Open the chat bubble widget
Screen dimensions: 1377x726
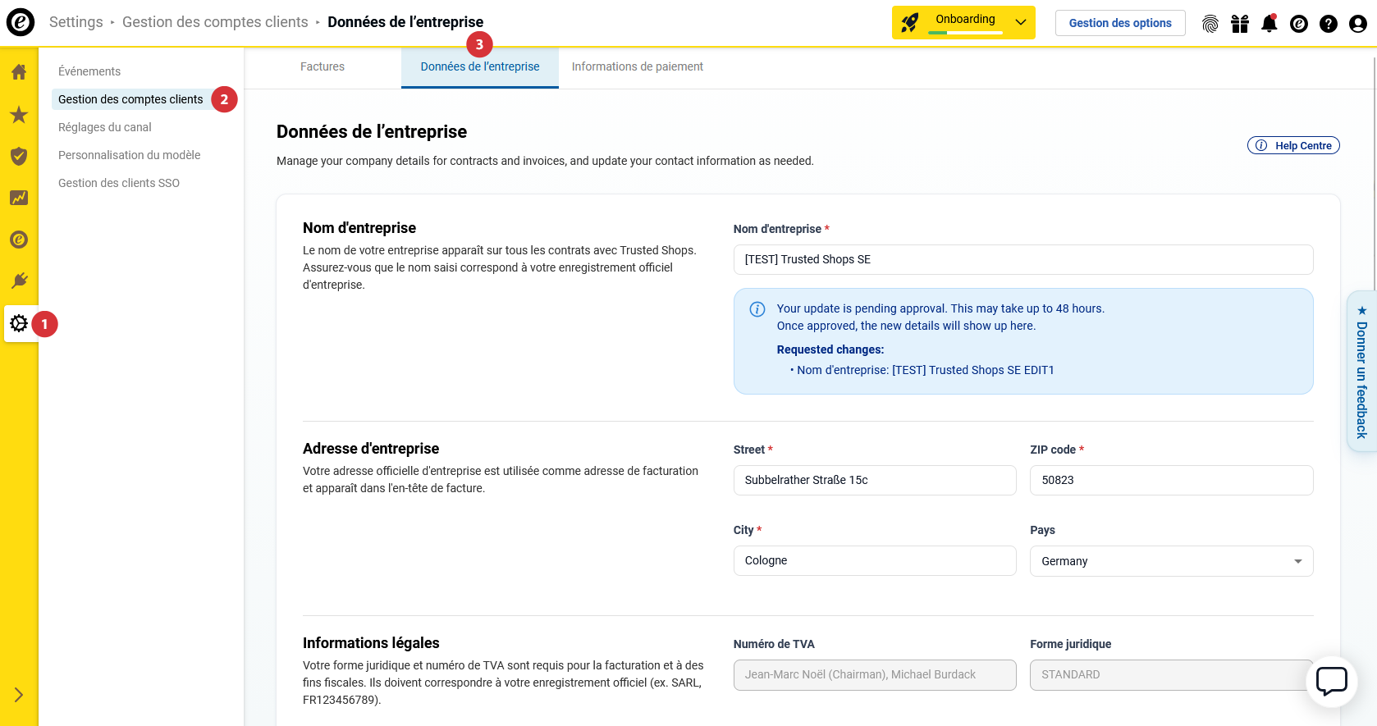click(x=1331, y=681)
